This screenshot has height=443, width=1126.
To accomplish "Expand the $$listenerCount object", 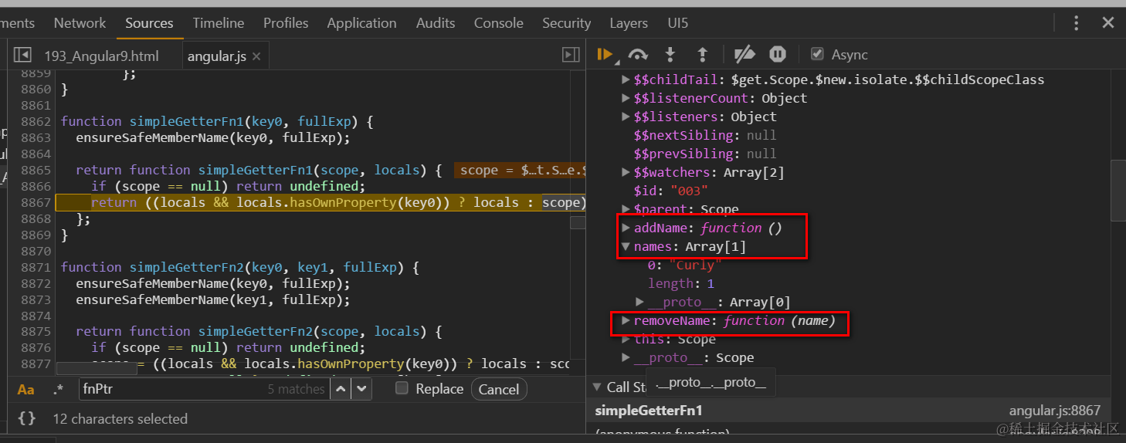I will coord(626,98).
